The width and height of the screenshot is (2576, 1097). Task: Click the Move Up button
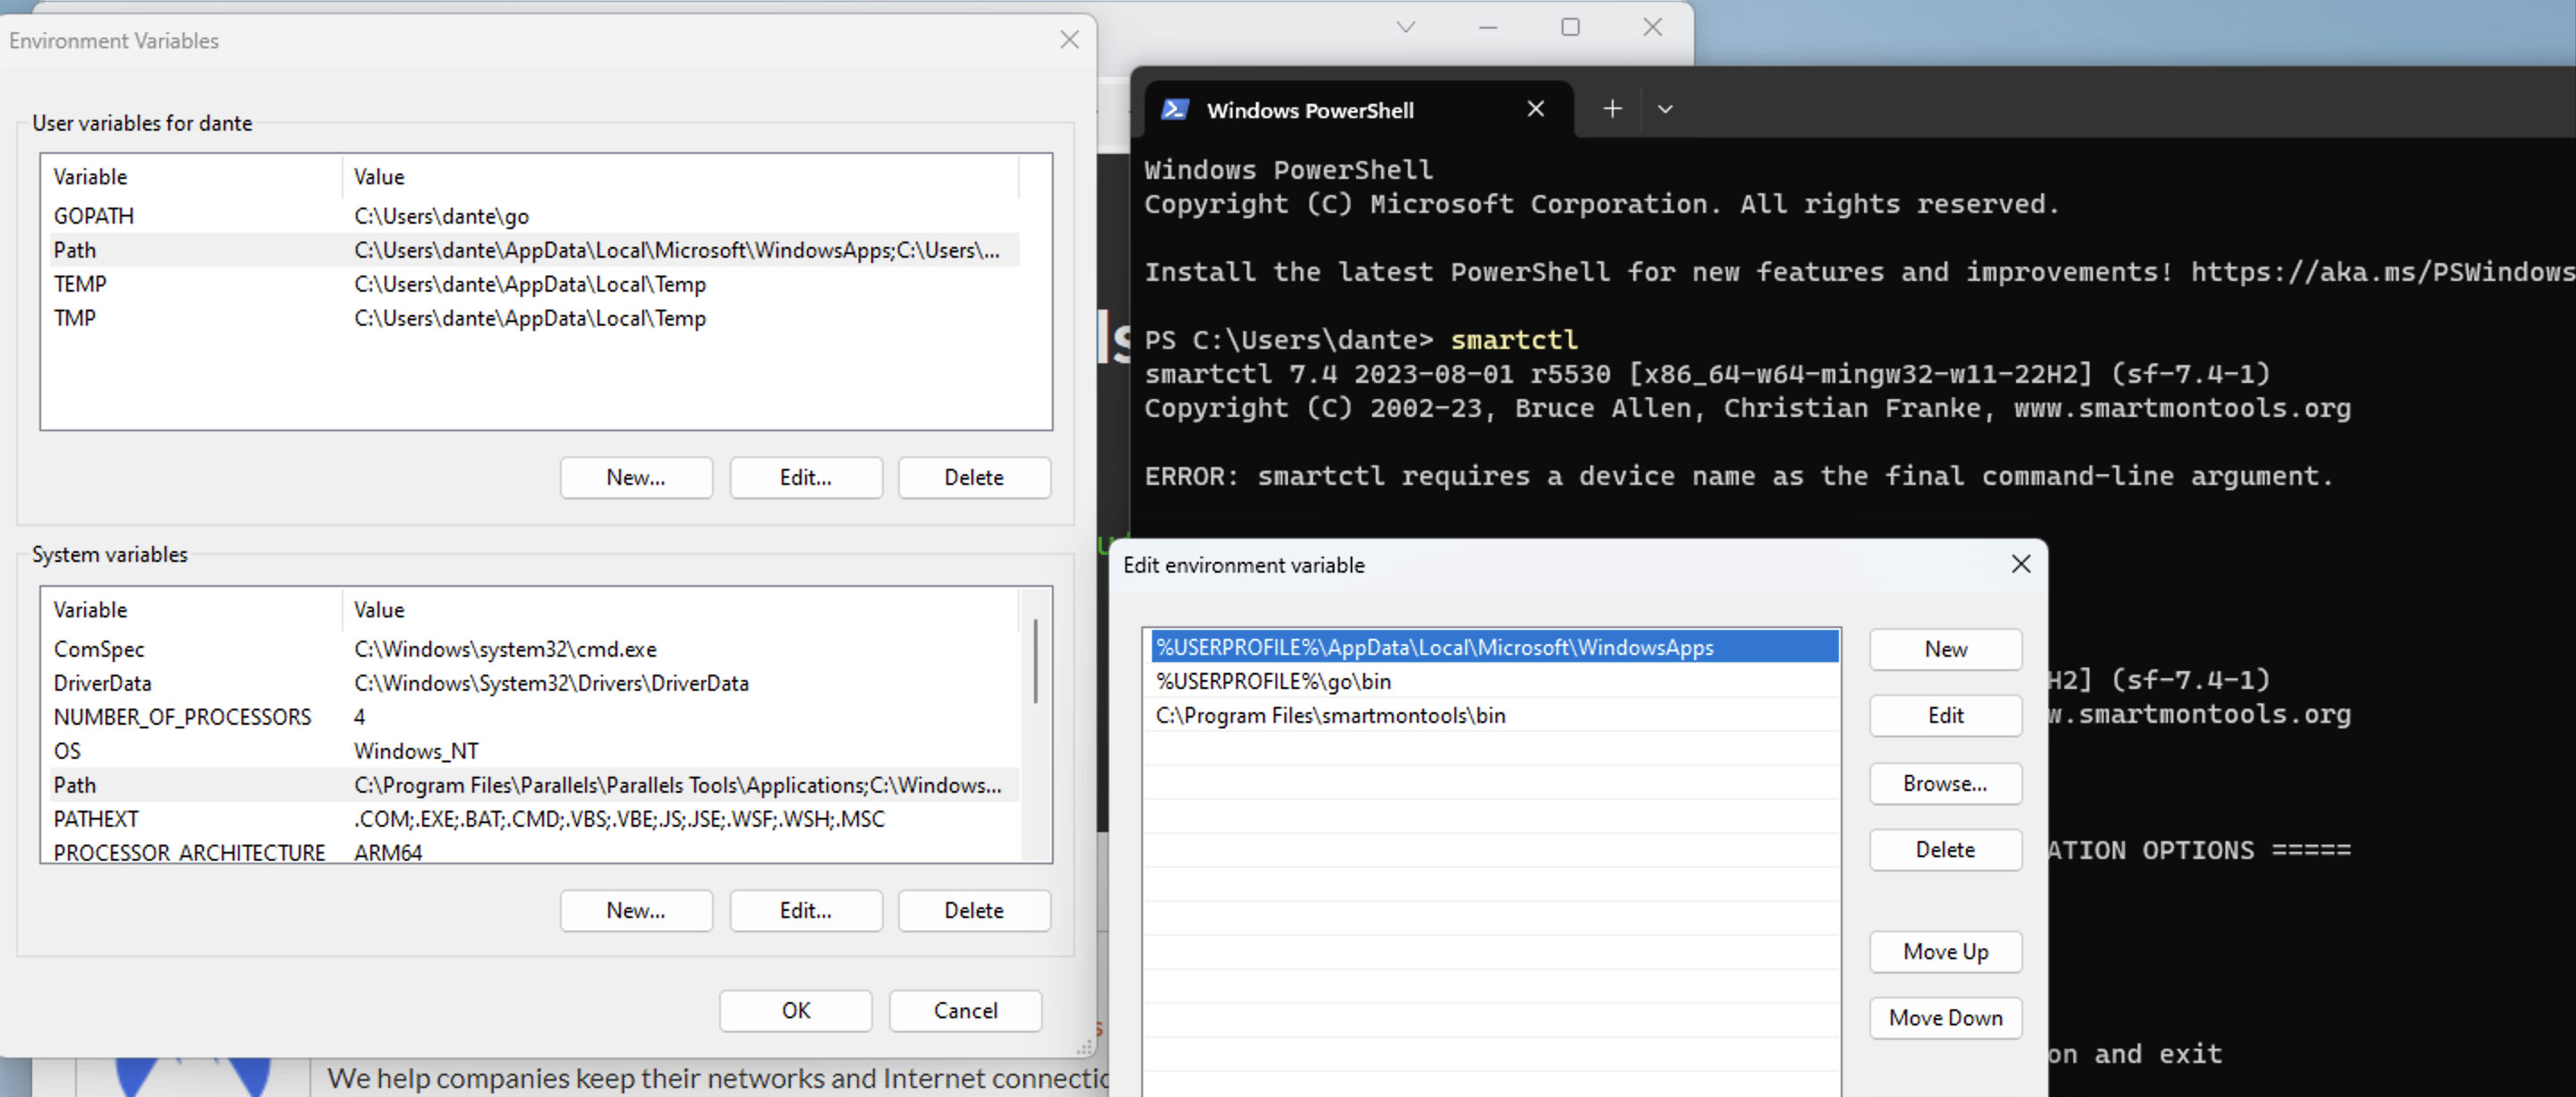click(1945, 951)
